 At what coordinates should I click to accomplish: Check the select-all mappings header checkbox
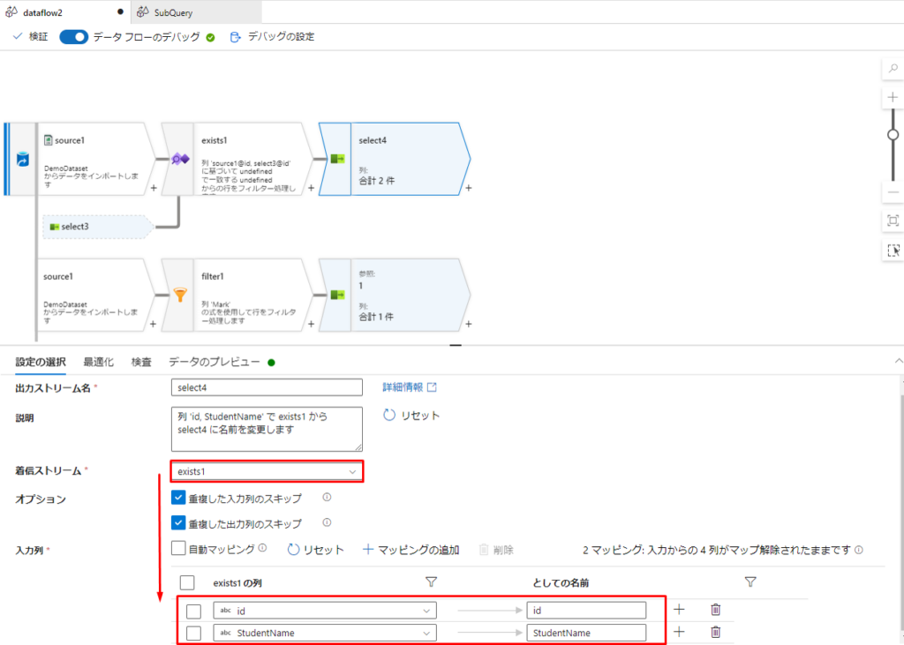tap(187, 582)
